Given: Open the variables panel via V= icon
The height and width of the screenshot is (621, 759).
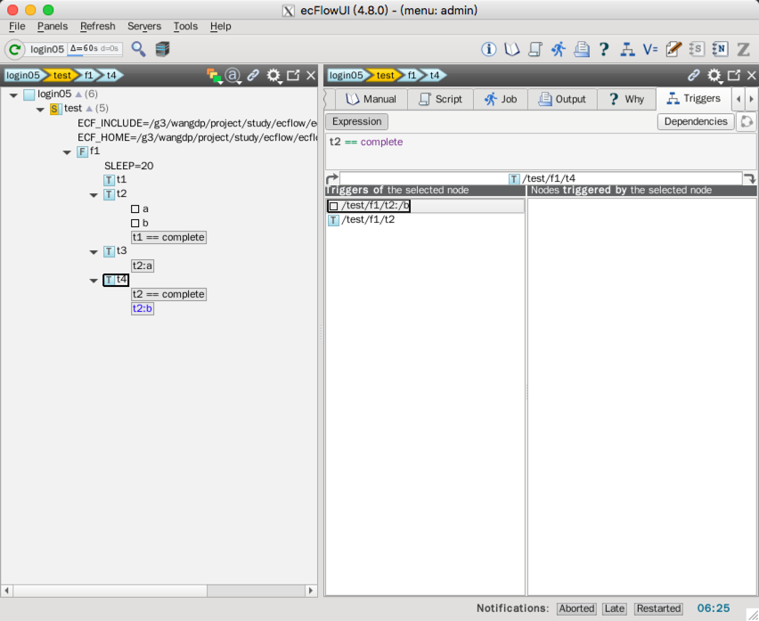Looking at the screenshot, I should coord(649,50).
